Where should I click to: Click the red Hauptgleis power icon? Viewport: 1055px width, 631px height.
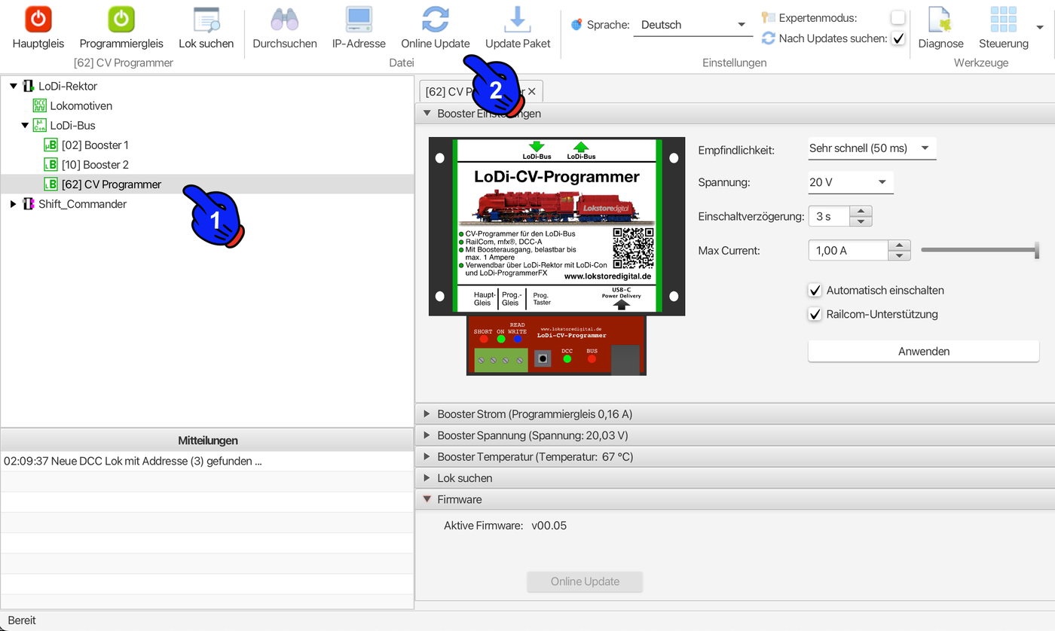pos(38,19)
